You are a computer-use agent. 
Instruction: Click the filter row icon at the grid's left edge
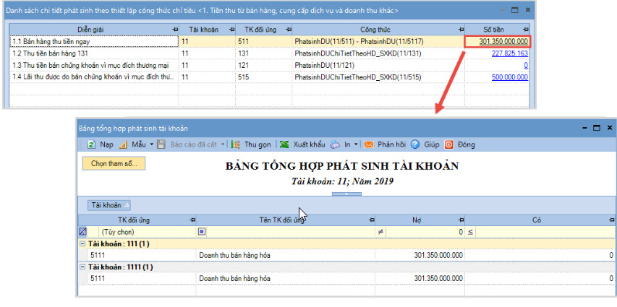(x=82, y=232)
